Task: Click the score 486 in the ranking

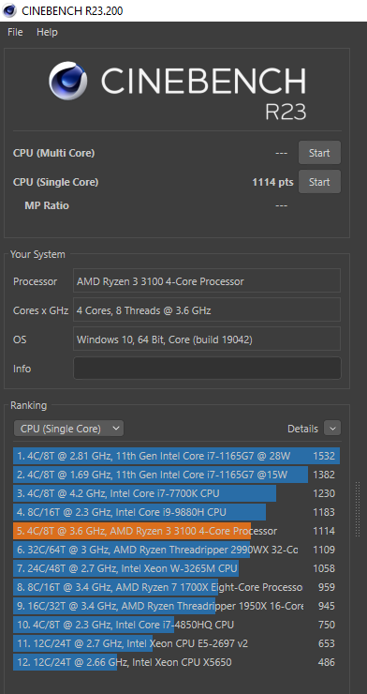Action: (x=327, y=662)
